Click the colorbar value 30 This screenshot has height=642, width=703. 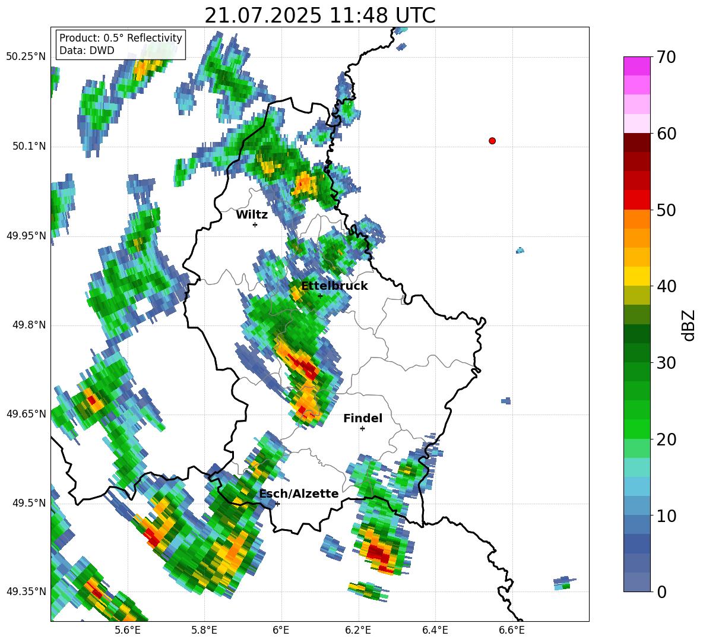click(666, 363)
